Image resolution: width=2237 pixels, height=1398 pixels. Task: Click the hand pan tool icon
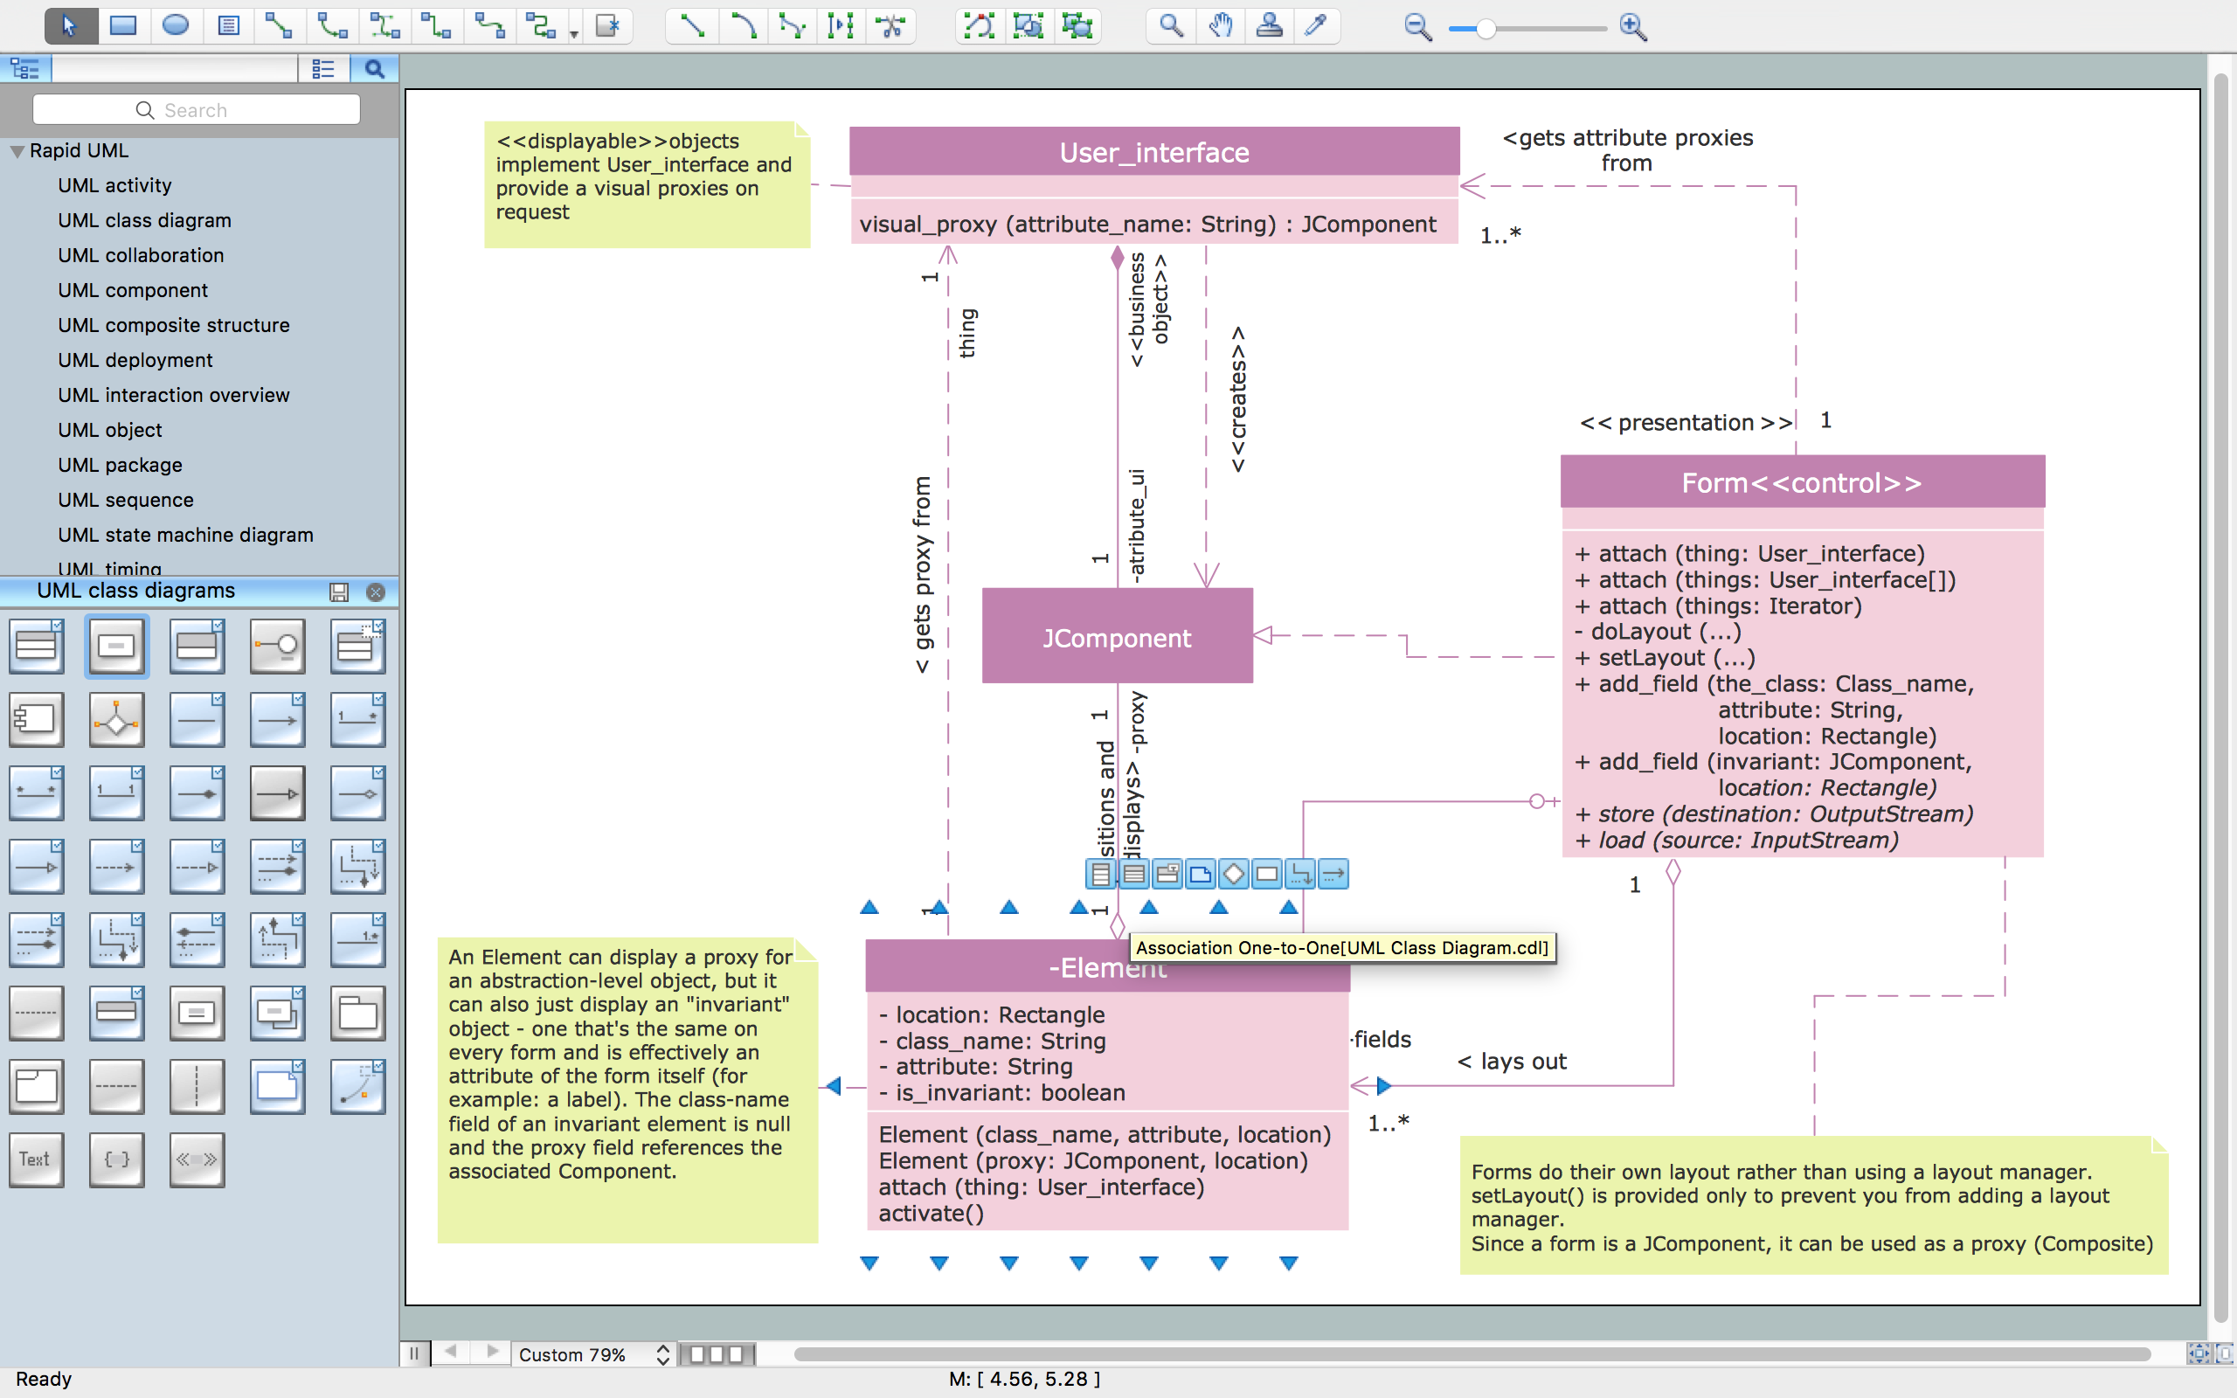pyautogui.click(x=1219, y=27)
